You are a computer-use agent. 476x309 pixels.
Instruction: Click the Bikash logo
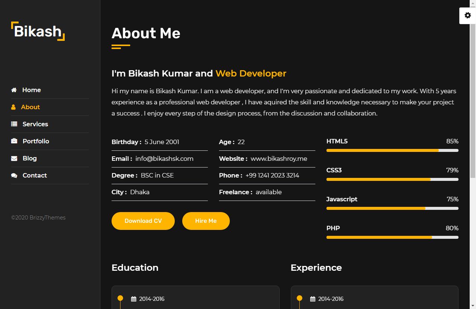click(x=38, y=31)
